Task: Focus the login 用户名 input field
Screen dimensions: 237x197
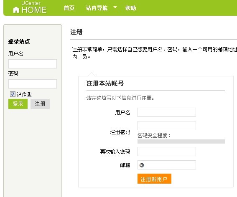Action: (x=33, y=64)
